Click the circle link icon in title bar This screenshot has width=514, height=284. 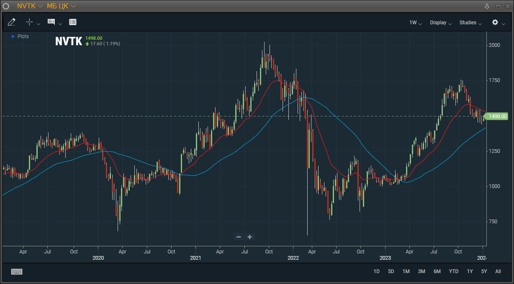point(6,6)
